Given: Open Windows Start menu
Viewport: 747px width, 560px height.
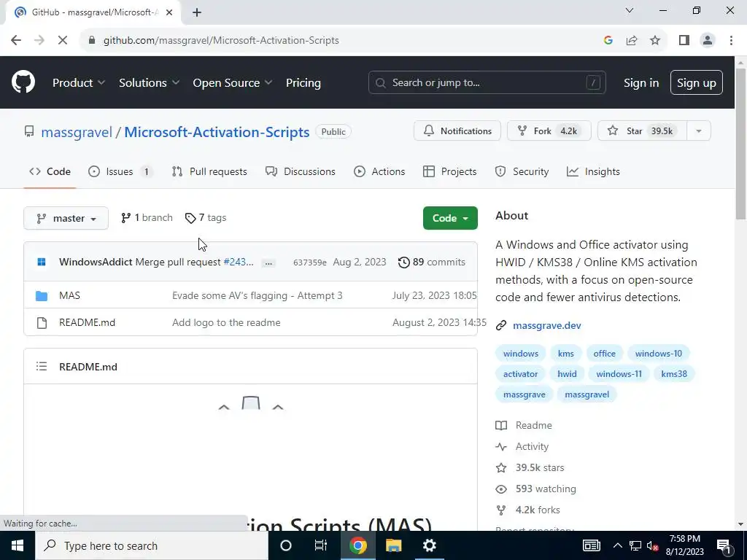Looking at the screenshot, I should (x=18, y=545).
